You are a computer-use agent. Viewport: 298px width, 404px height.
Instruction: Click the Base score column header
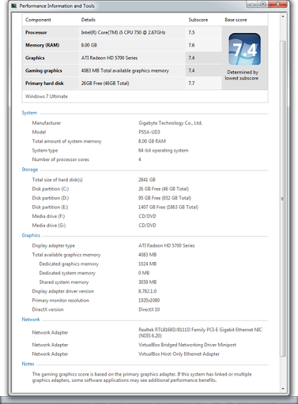236,20
